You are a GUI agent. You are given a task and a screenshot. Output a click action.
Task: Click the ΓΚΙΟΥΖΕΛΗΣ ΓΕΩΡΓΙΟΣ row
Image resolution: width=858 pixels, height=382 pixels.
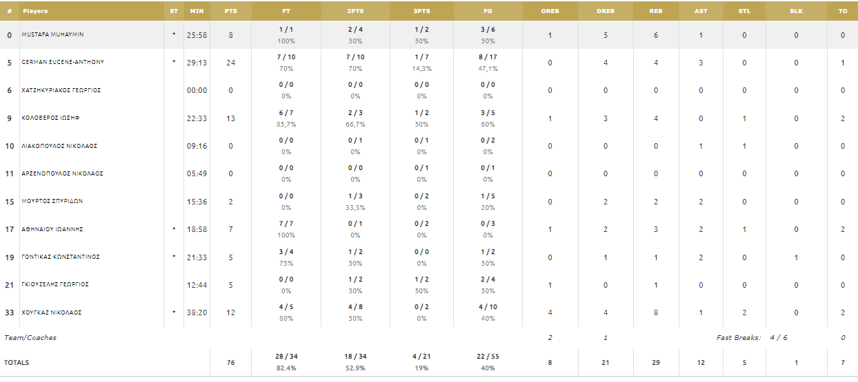click(429, 284)
